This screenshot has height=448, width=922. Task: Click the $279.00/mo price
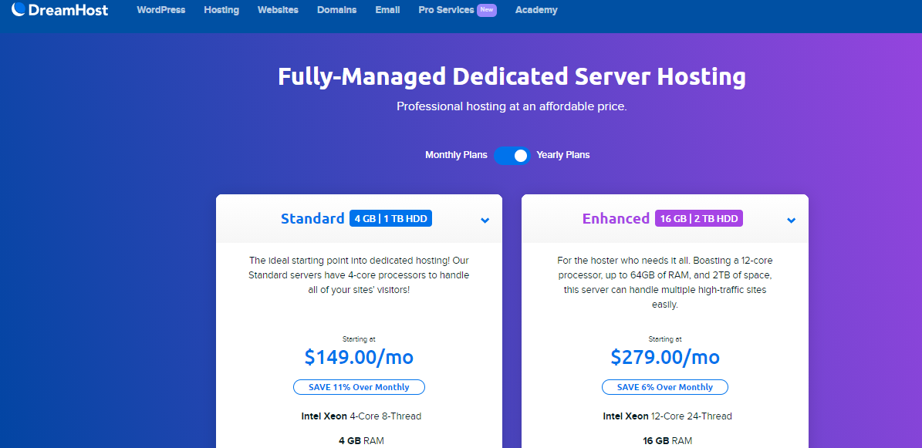(x=665, y=357)
